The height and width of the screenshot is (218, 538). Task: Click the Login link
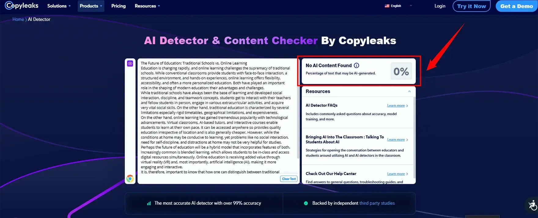click(440, 6)
